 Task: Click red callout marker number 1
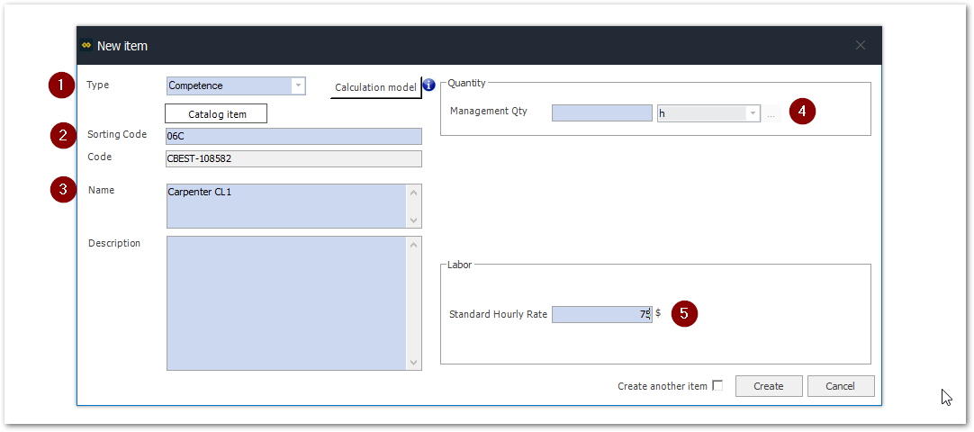click(61, 86)
